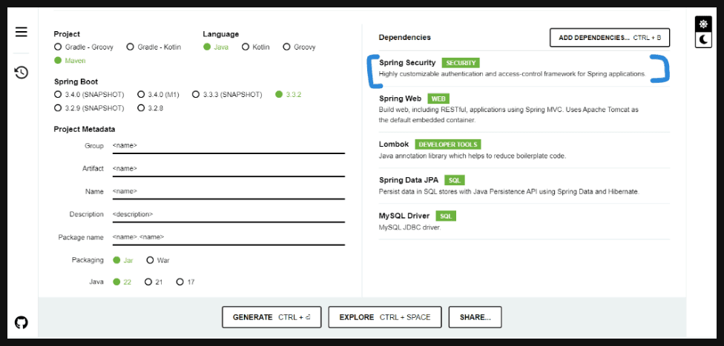Focus the Package name input field
The image size is (724, 346).
pyautogui.click(x=228, y=237)
